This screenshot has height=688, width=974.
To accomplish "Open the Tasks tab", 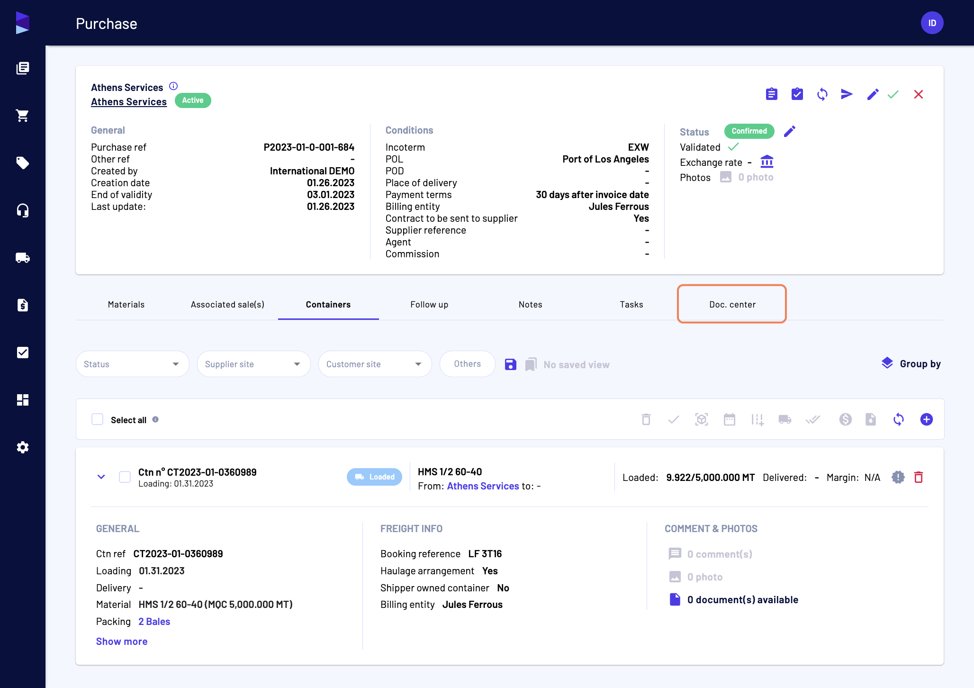I will click(631, 305).
